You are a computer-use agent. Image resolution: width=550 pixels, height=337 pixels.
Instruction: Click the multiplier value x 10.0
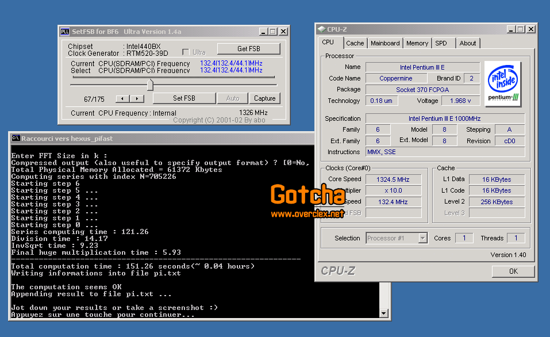[393, 190]
